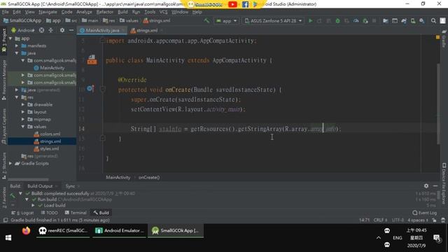Viewport: 448px width, 252px height.
Task: Collapse the app module node
Action: pyautogui.click(x=11, y=38)
